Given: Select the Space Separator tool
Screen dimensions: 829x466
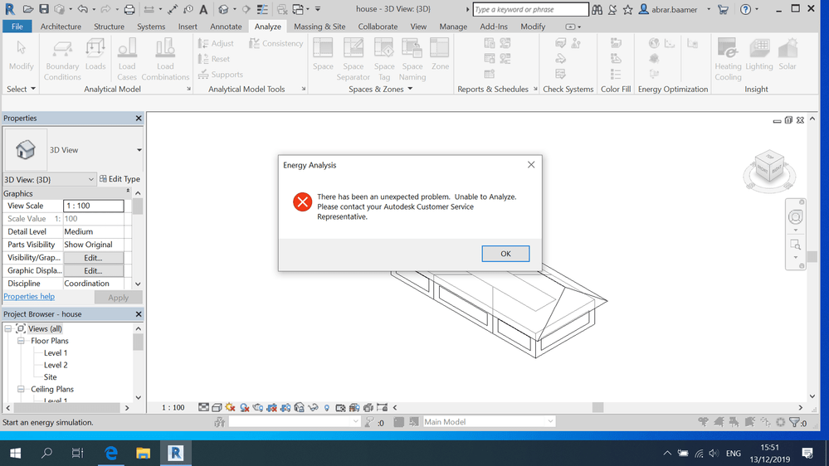Looking at the screenshot, I should (x=354, y=61).
